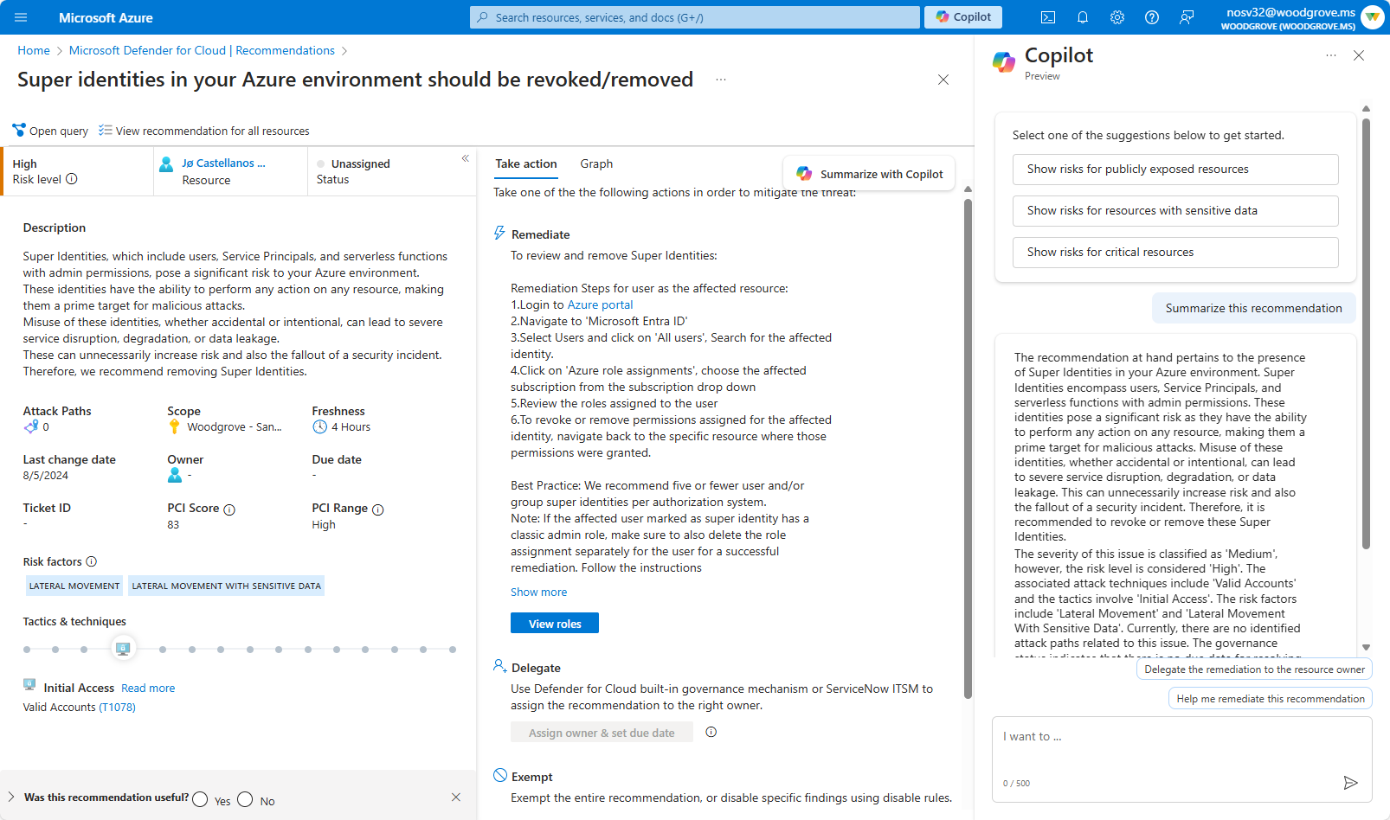Open the notifications bell
The image size is (1390, 820).
click(x=1082, y=17)
